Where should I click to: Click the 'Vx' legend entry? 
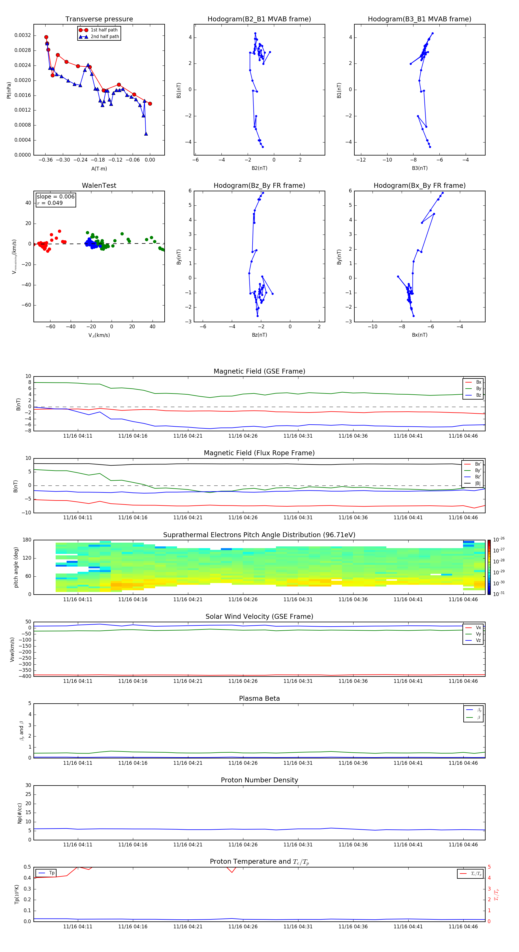(473, 627)
